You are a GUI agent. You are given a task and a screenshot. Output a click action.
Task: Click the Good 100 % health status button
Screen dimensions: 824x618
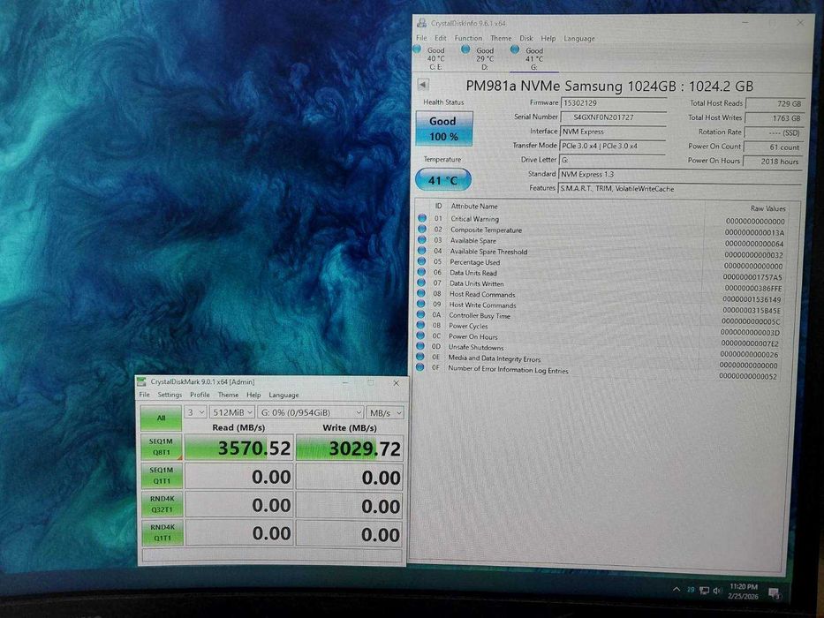click(444, 128)
